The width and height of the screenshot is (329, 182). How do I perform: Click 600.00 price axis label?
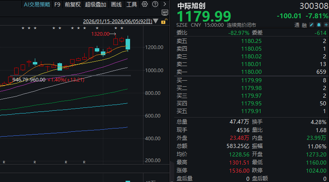point(152,116)
